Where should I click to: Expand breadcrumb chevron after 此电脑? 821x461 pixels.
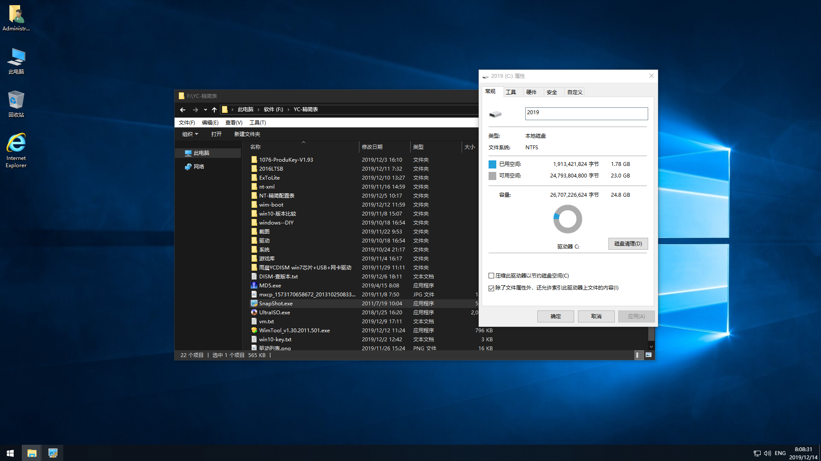point(258,109)
